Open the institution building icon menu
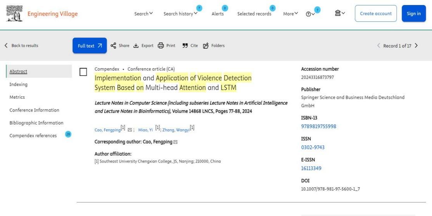 (x=340, y=14)
